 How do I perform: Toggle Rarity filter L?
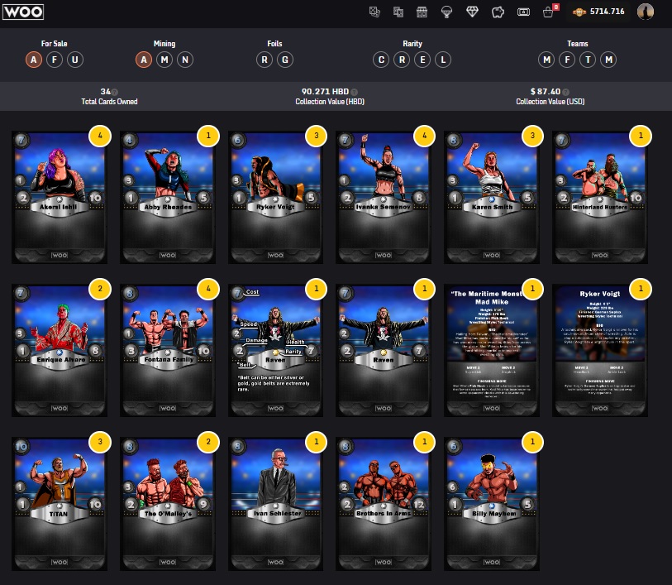click(x=443, y=60)
